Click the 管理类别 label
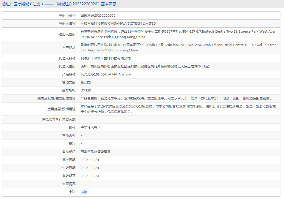This screenshot has width=284, height=199. [69, 82]
